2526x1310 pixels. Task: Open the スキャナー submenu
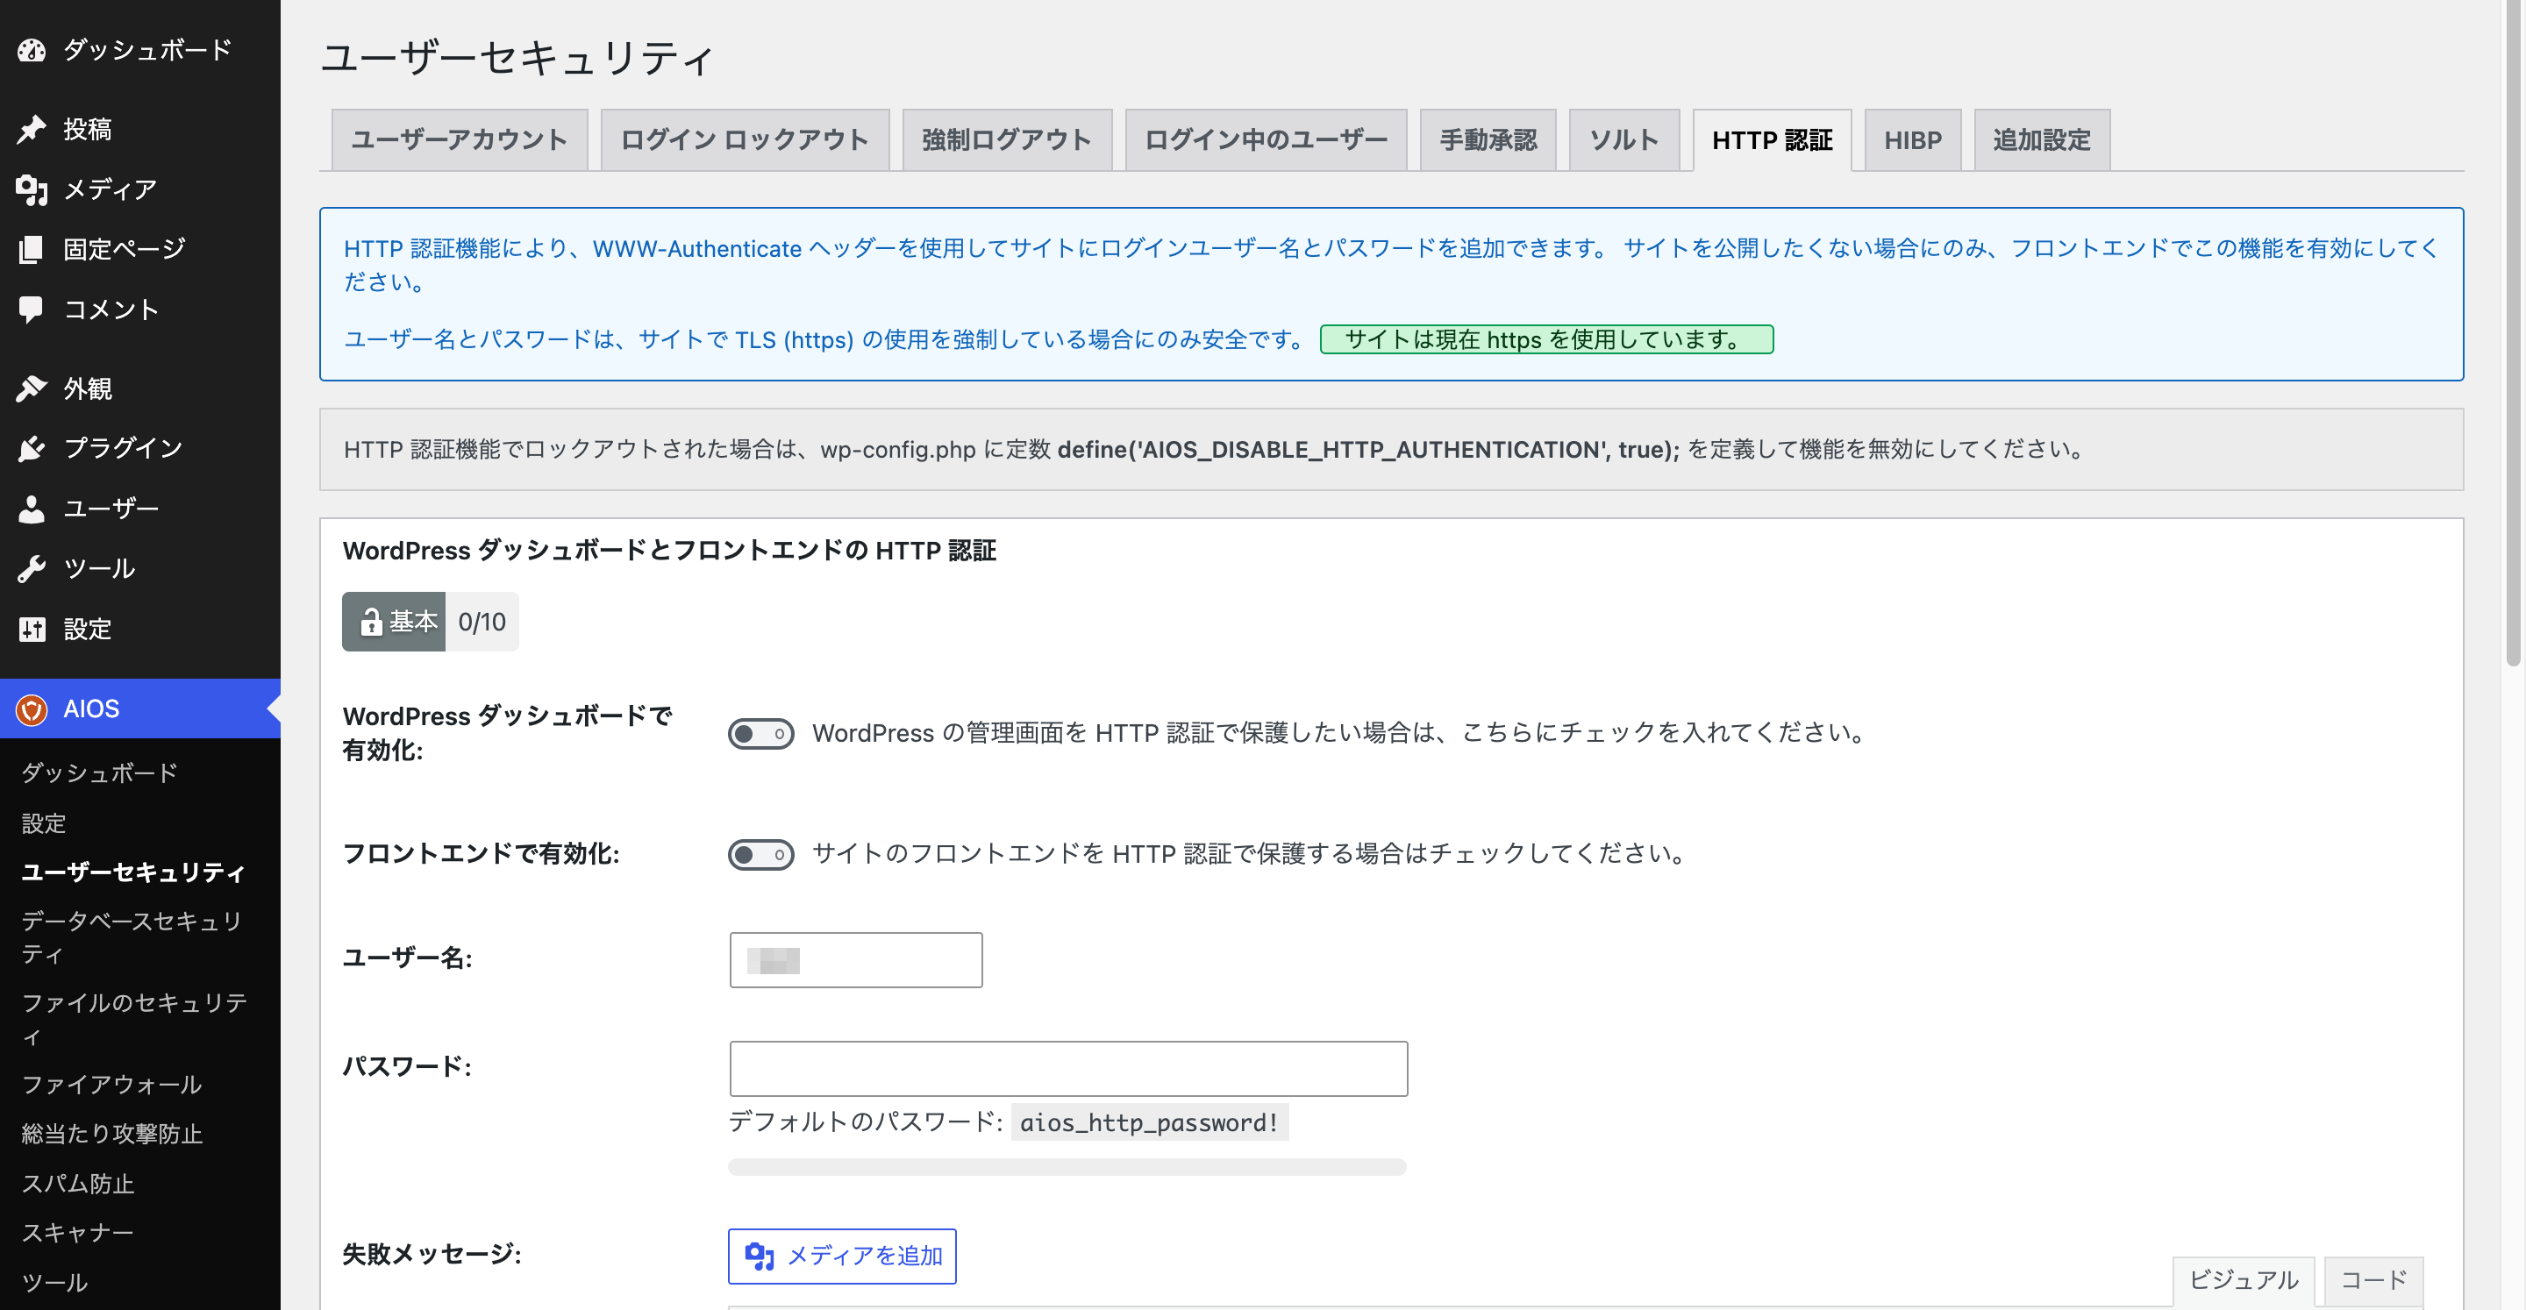click(77, 1234)
